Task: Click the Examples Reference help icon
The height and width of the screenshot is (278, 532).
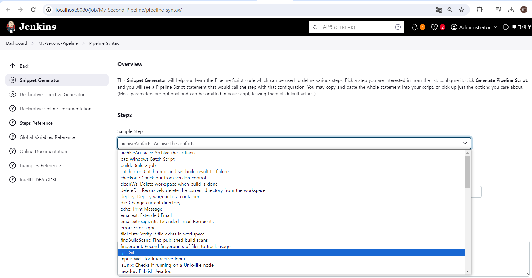Action: coord(12,165)
